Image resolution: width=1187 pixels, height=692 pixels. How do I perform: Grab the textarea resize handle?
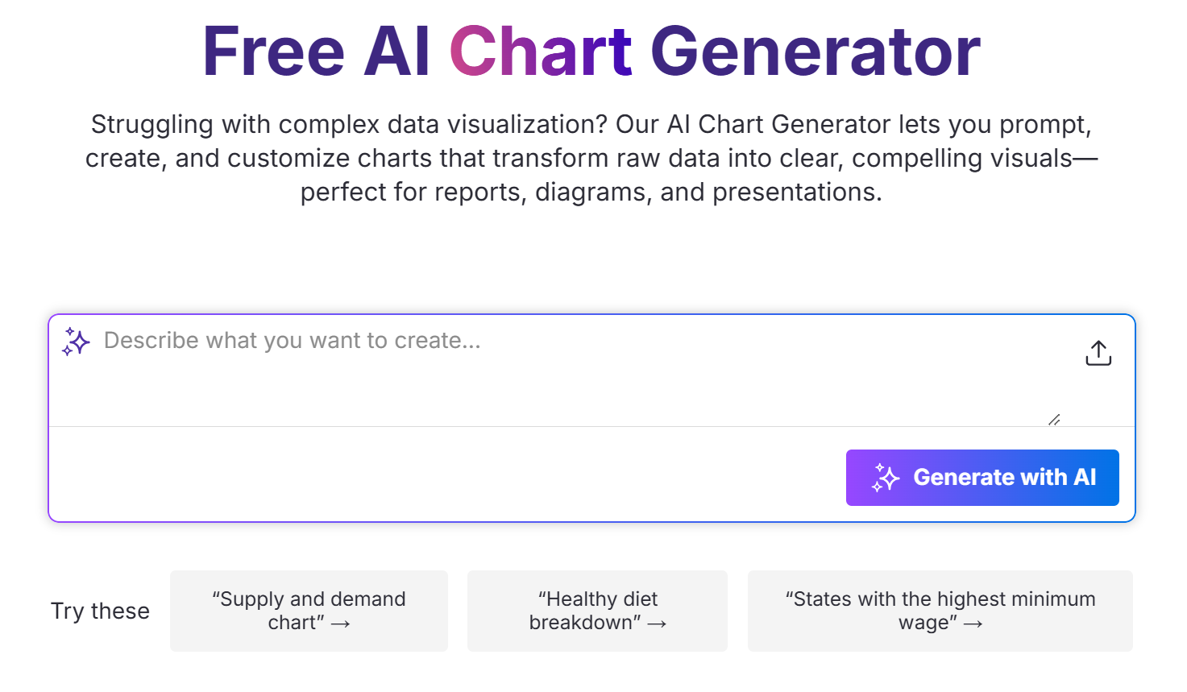pos(1053,420)
